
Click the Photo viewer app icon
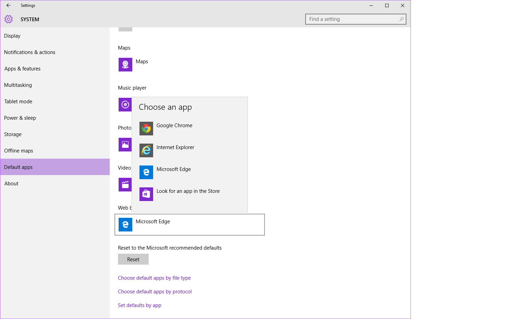(125, 145)
